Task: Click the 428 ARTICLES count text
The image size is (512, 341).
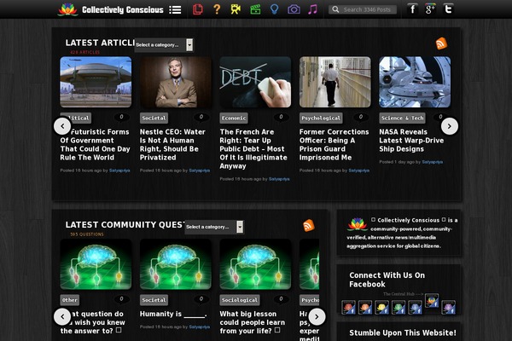Action: pyautogui.click(x=84, y=52)
